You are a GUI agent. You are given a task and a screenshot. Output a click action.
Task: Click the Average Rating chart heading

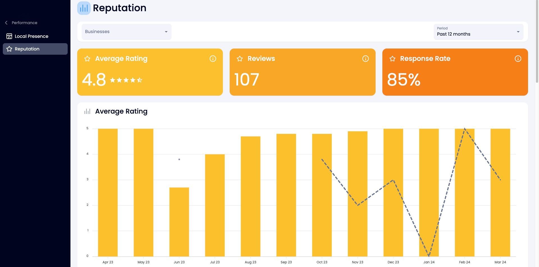coord(121,111)
